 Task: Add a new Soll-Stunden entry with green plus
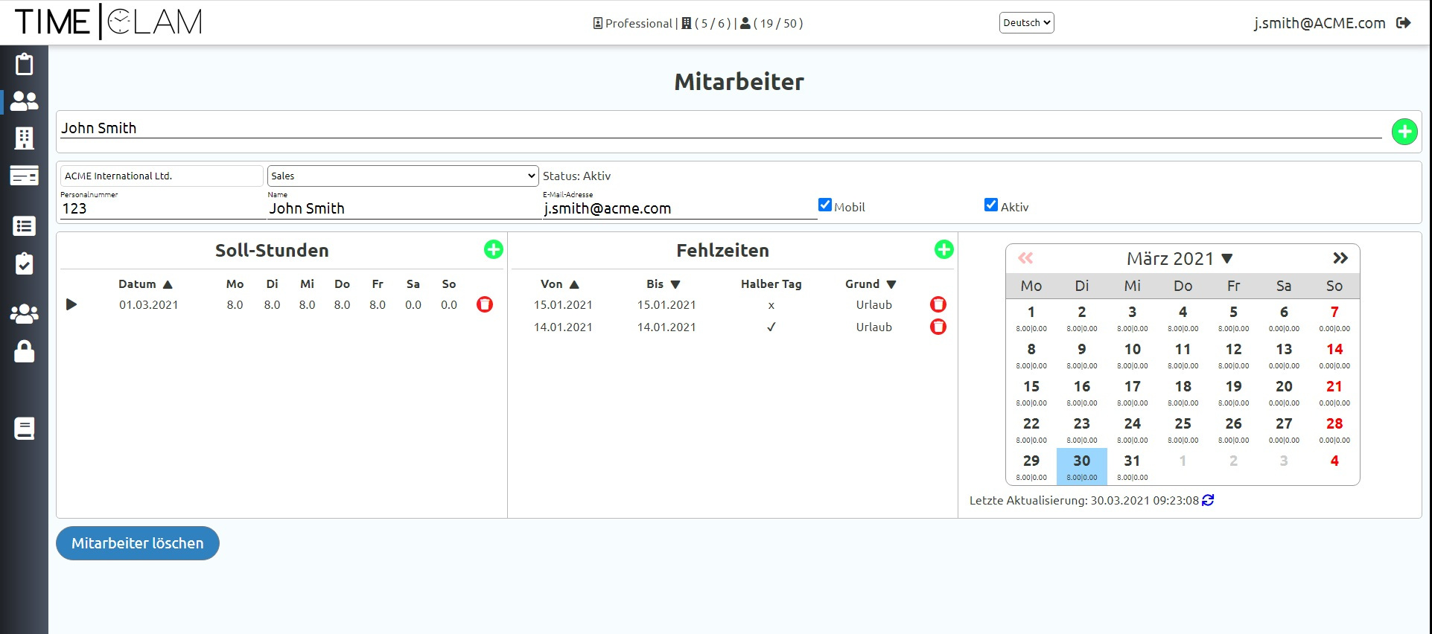pyautogui.click(x=493, y=249)
